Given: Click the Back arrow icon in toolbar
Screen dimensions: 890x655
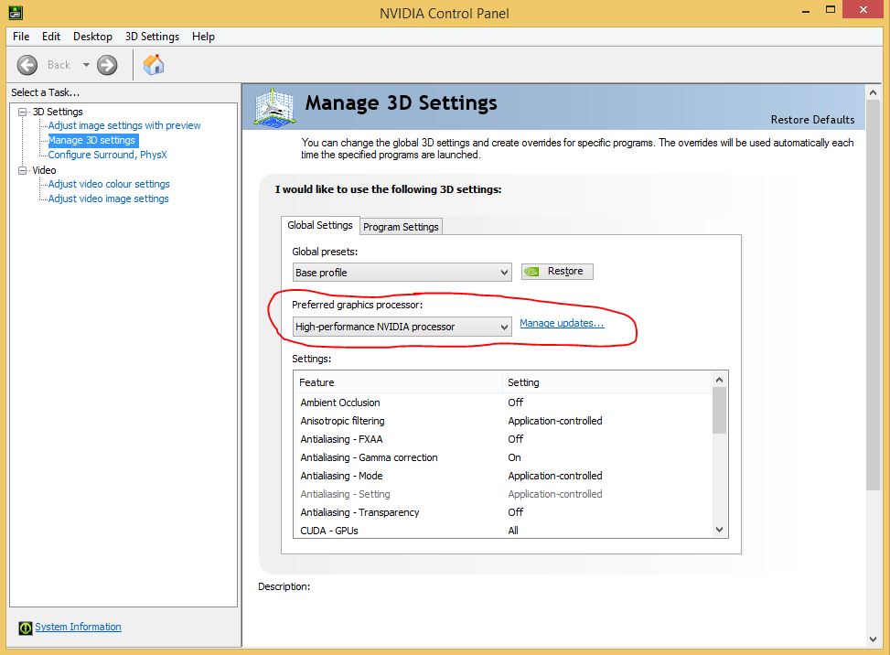Looking at the screenshot, I should [x=27, y=65].
